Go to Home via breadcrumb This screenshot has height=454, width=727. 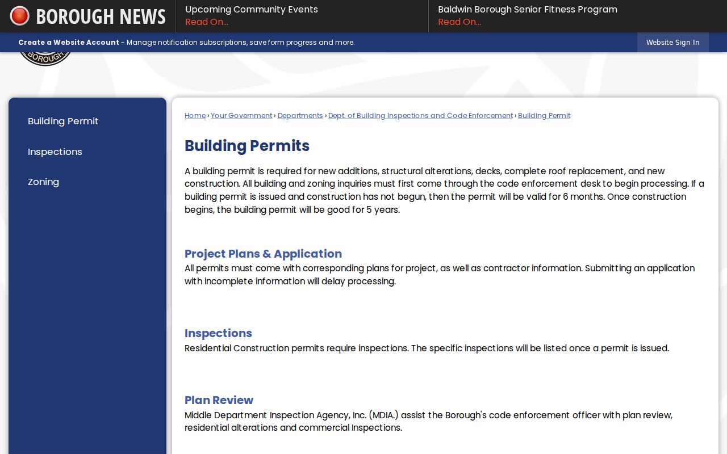point(195,116)
